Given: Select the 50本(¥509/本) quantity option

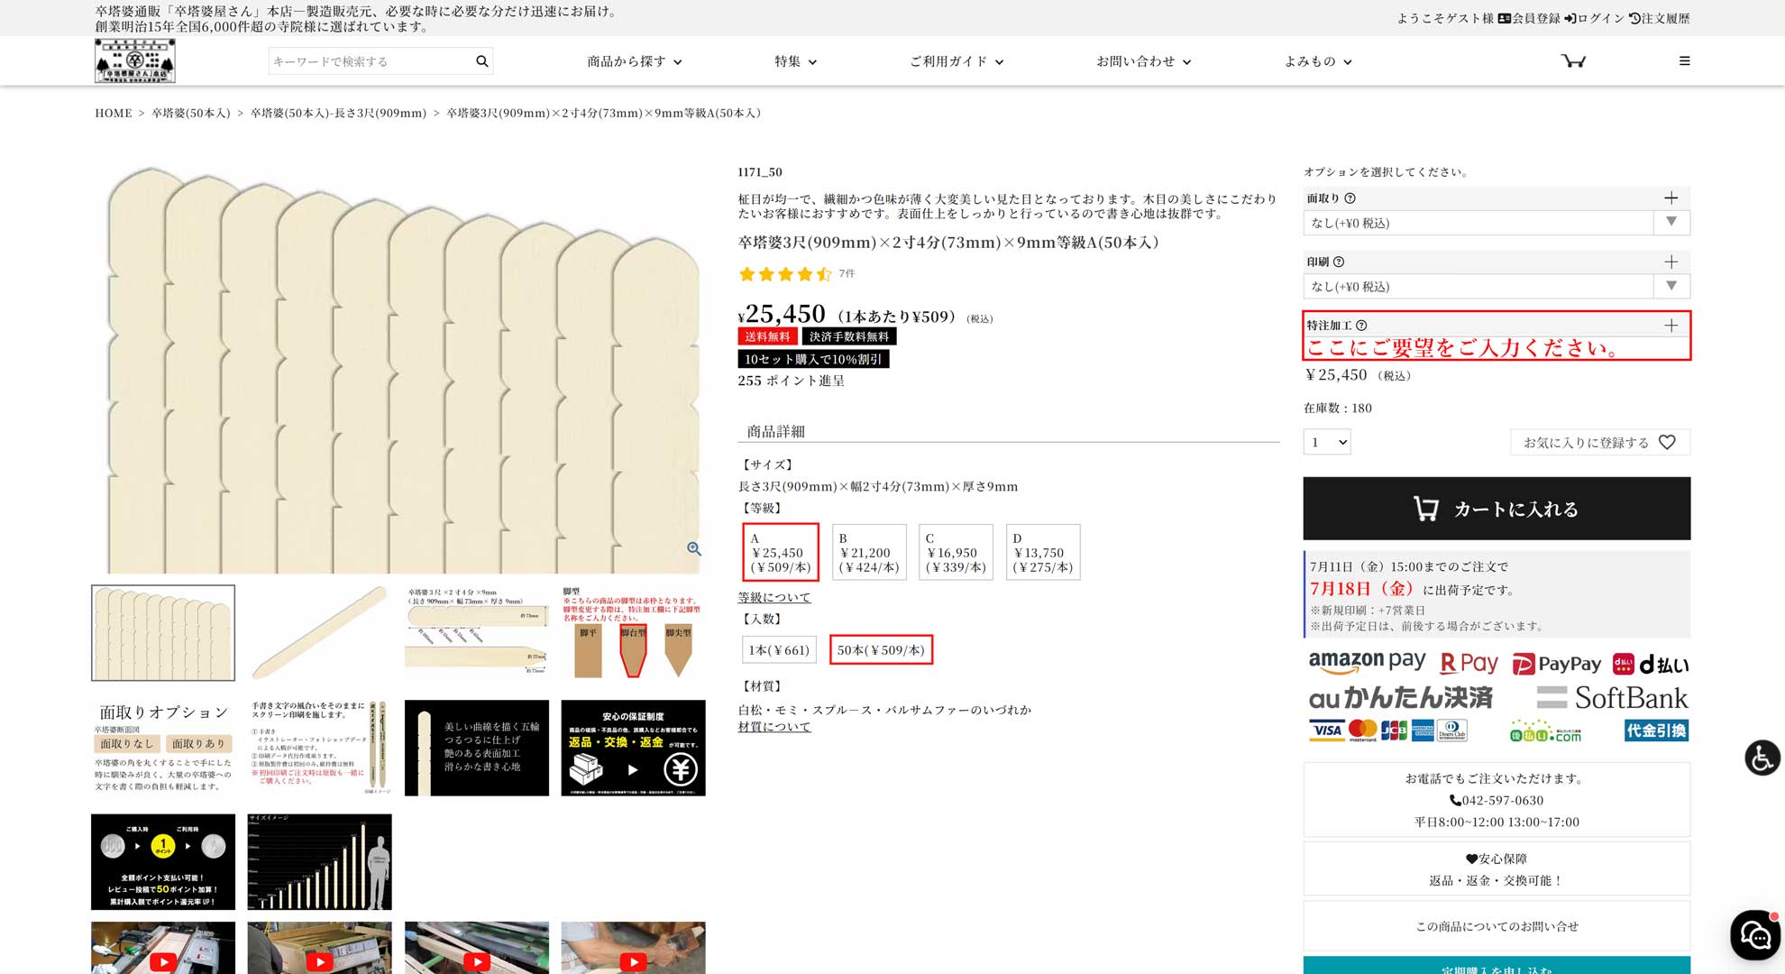Looking at the screenshot, I should [x=881, y=649].
